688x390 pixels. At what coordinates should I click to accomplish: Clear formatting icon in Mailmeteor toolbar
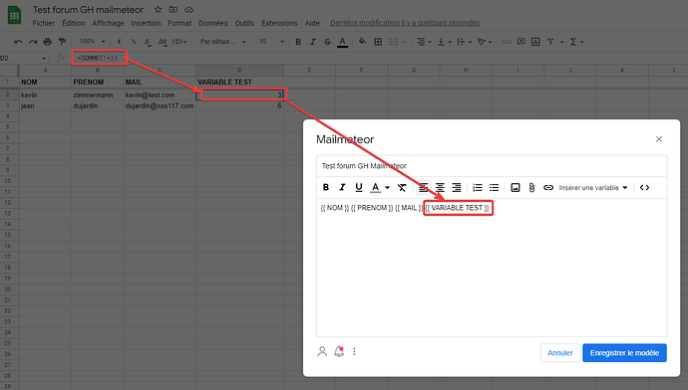(x=402, y=187)
